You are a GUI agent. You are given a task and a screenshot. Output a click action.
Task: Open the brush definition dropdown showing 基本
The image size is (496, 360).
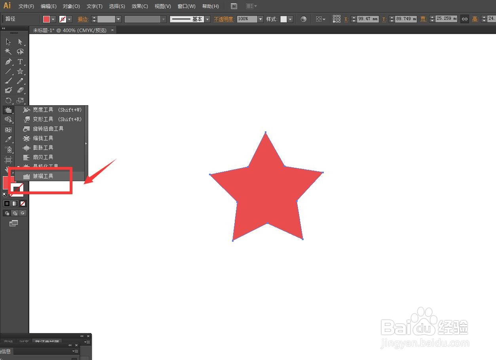[x=207, y=19]
